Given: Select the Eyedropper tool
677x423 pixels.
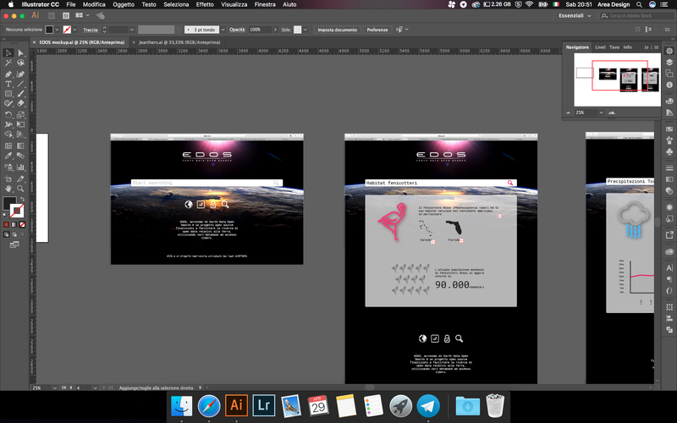Looking at the screenshot, I should 8,156.
